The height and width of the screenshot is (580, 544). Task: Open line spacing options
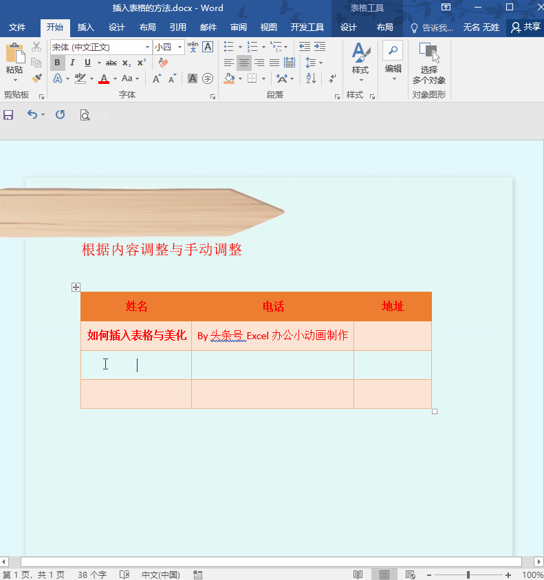click(314, 63)
